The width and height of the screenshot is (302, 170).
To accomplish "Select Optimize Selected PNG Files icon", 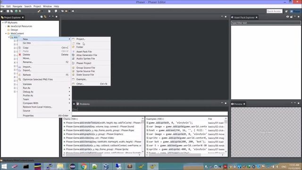I will 20,79.
